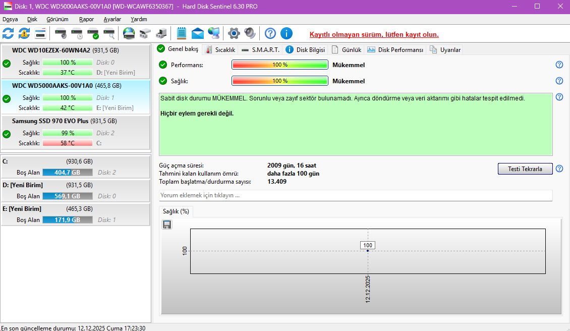570x331 pixels.
Task: Click the value 2009 gün, 16 saat
Action: click(x=292, y=165)
